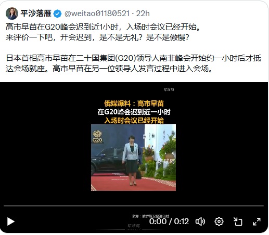Click the 0:00 / 0:12 time display

169,221
